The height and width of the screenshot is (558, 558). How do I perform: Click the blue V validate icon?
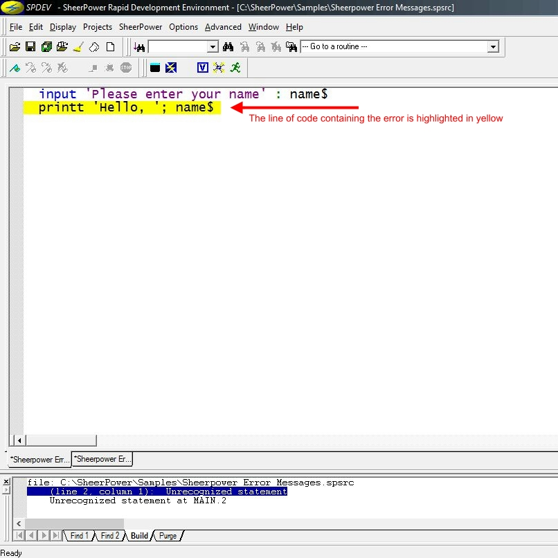tap(202, 68)
